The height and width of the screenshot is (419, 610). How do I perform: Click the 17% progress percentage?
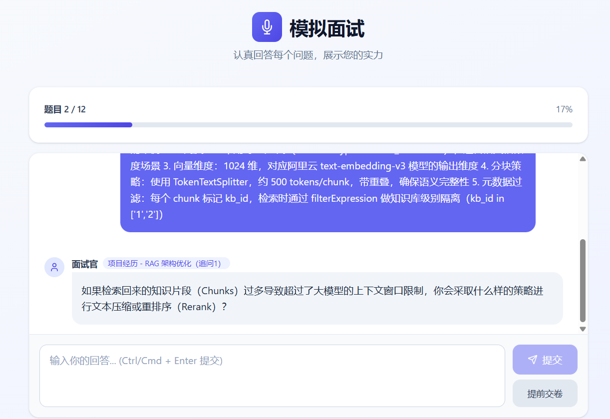564,109
